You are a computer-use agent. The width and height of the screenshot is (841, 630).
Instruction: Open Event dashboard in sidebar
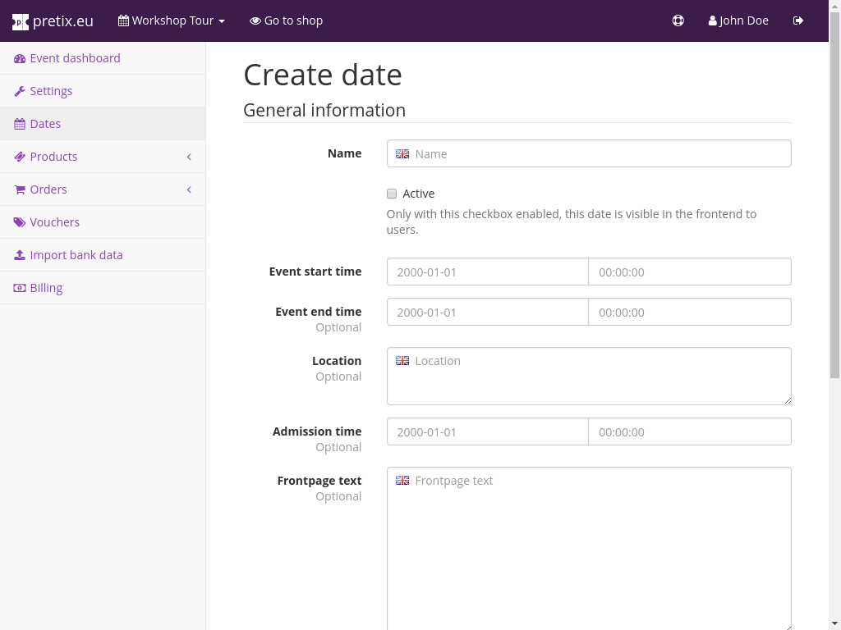103,58
